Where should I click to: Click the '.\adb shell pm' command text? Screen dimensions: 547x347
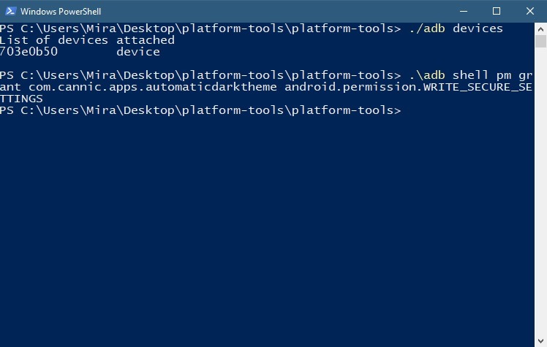click(x=460, y=75)
